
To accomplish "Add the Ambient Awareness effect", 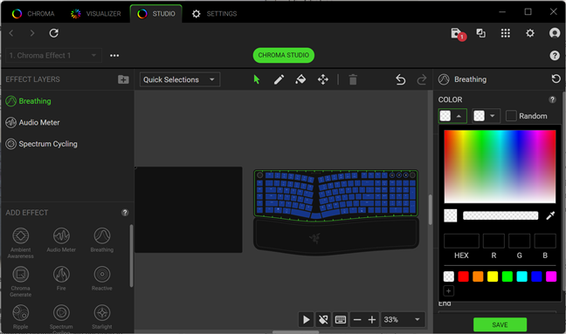I will [21, 242].
